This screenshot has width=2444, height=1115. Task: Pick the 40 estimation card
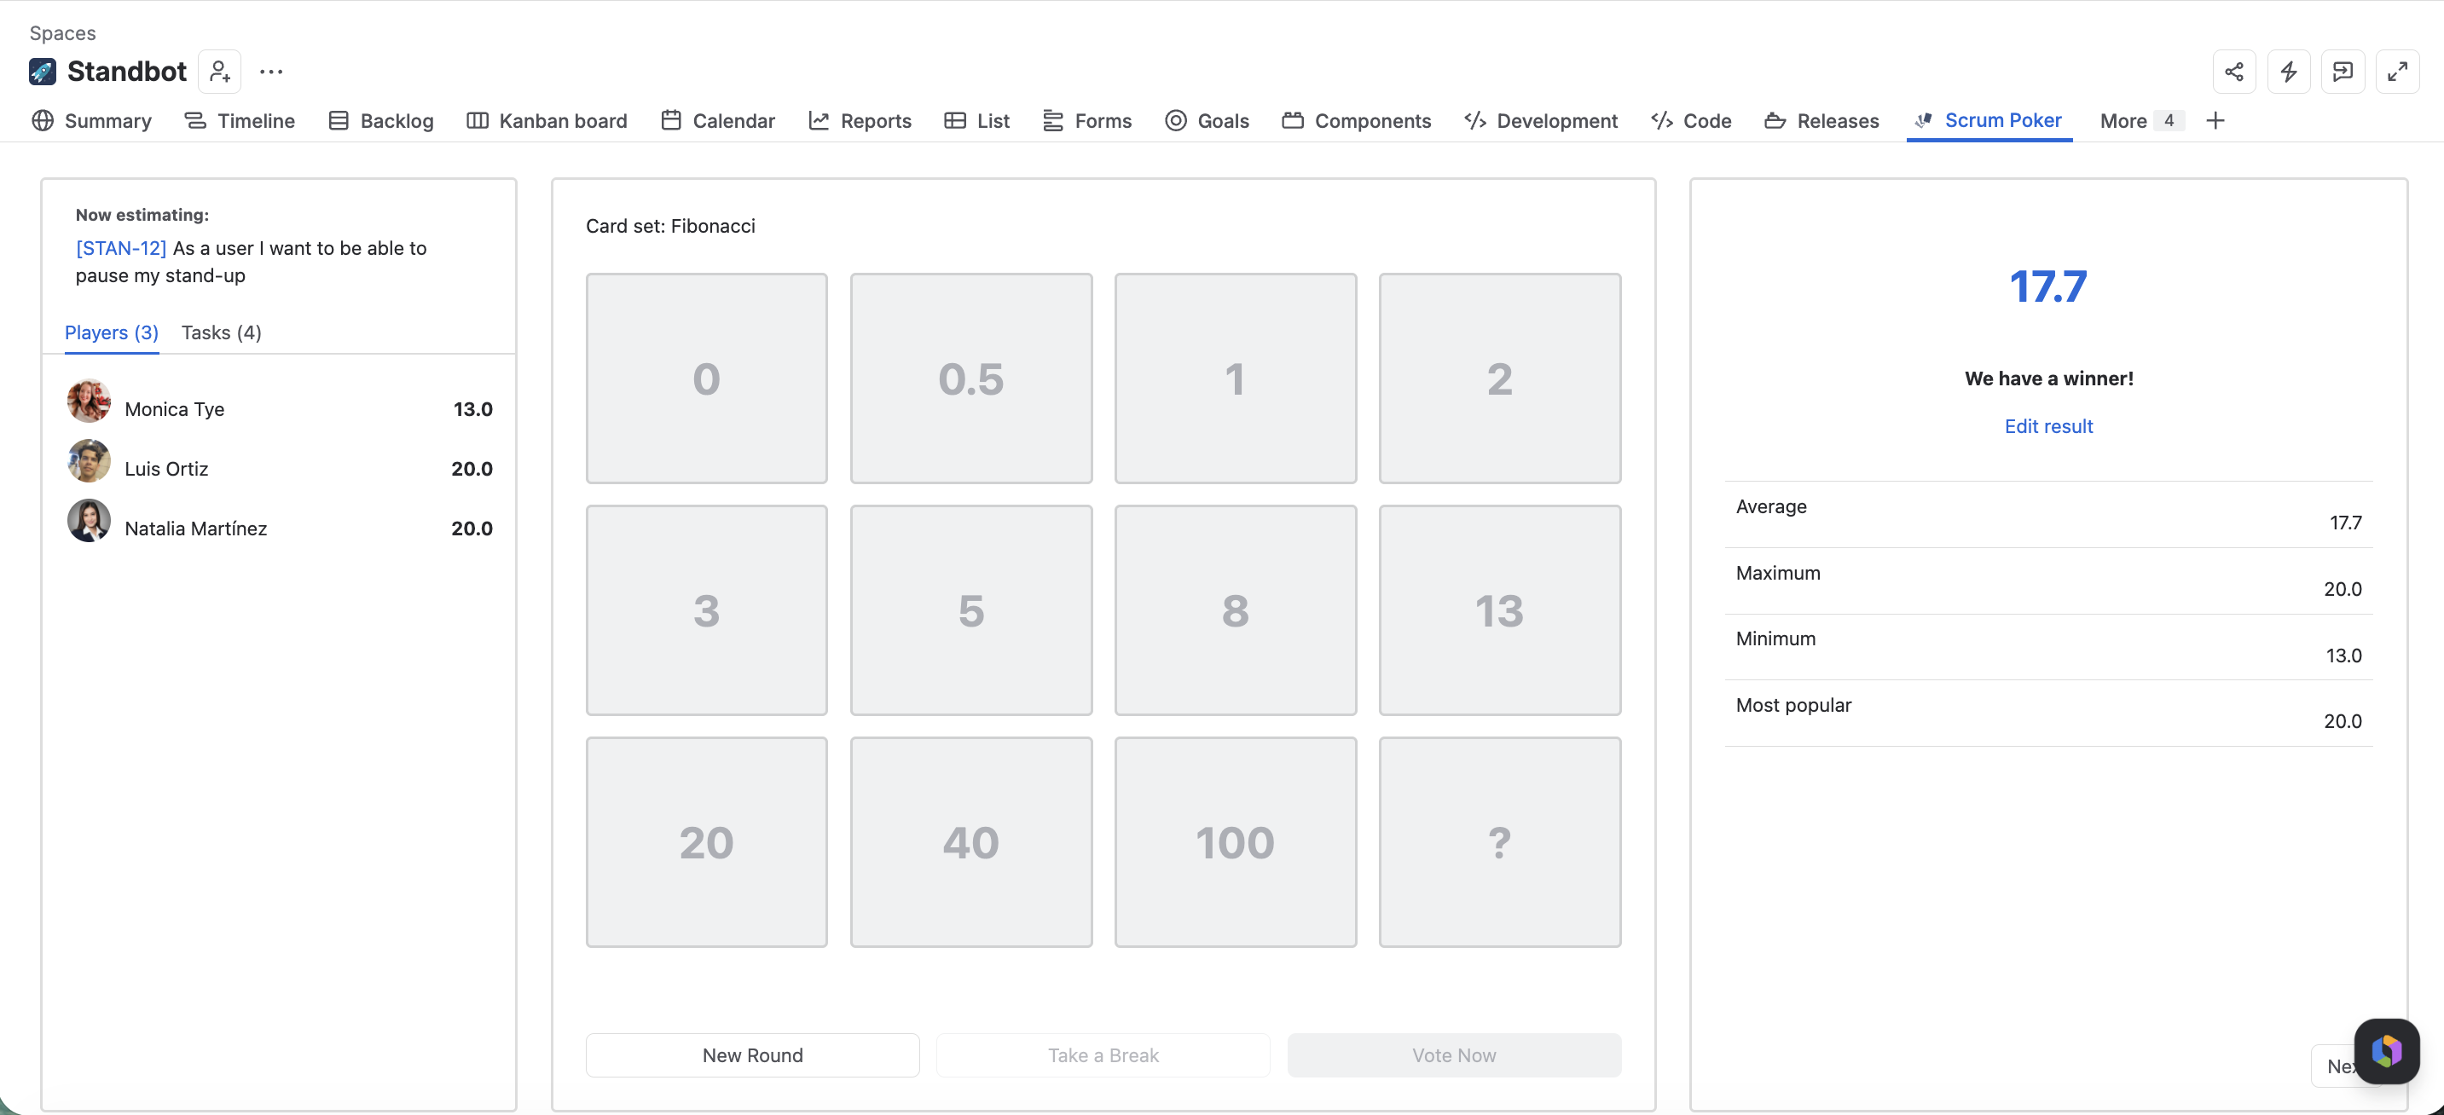tap(970, 842)
